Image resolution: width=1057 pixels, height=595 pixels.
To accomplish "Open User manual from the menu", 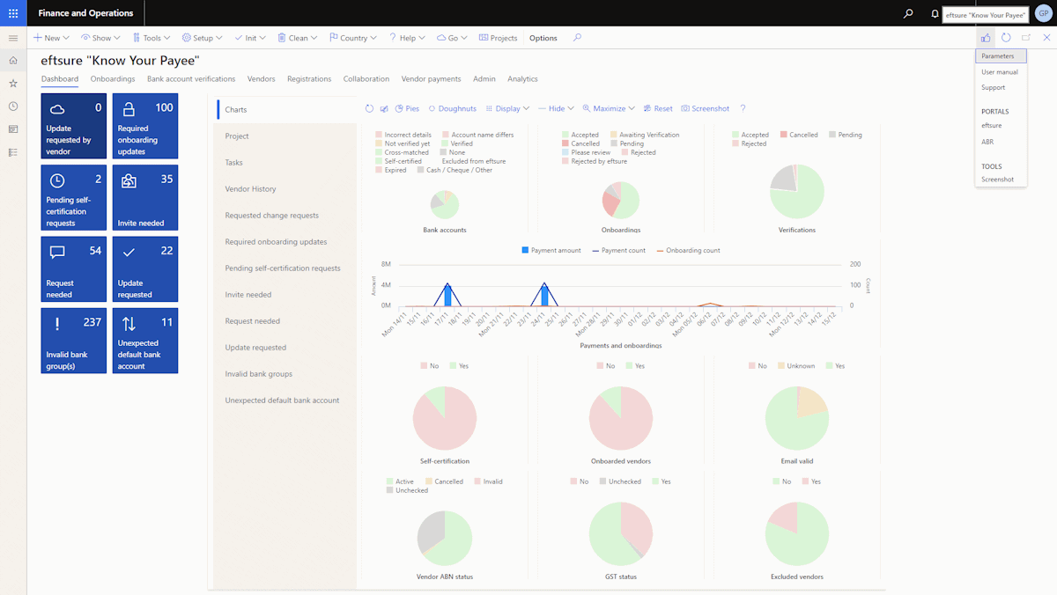I will (1001, 72).
